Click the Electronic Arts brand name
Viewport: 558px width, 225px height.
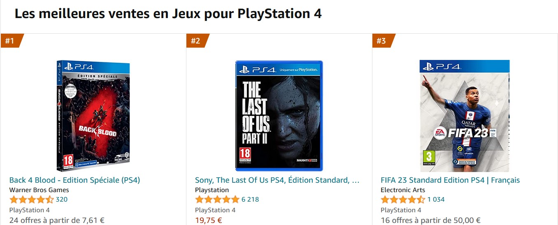403,190
